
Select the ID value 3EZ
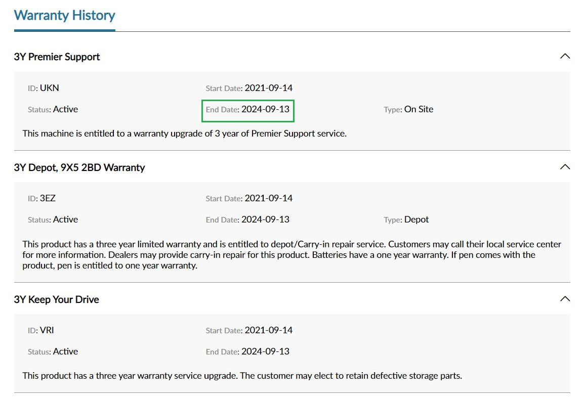[48, 198]
